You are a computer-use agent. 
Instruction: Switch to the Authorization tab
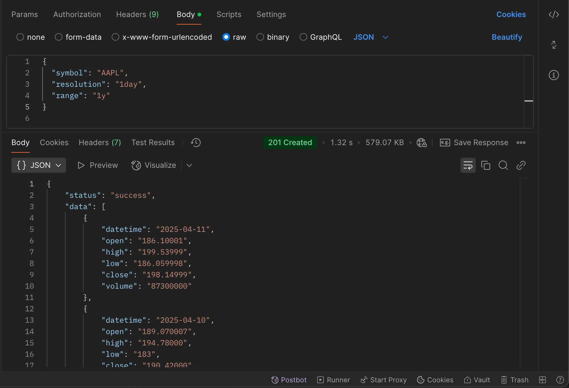pos(77,15)
